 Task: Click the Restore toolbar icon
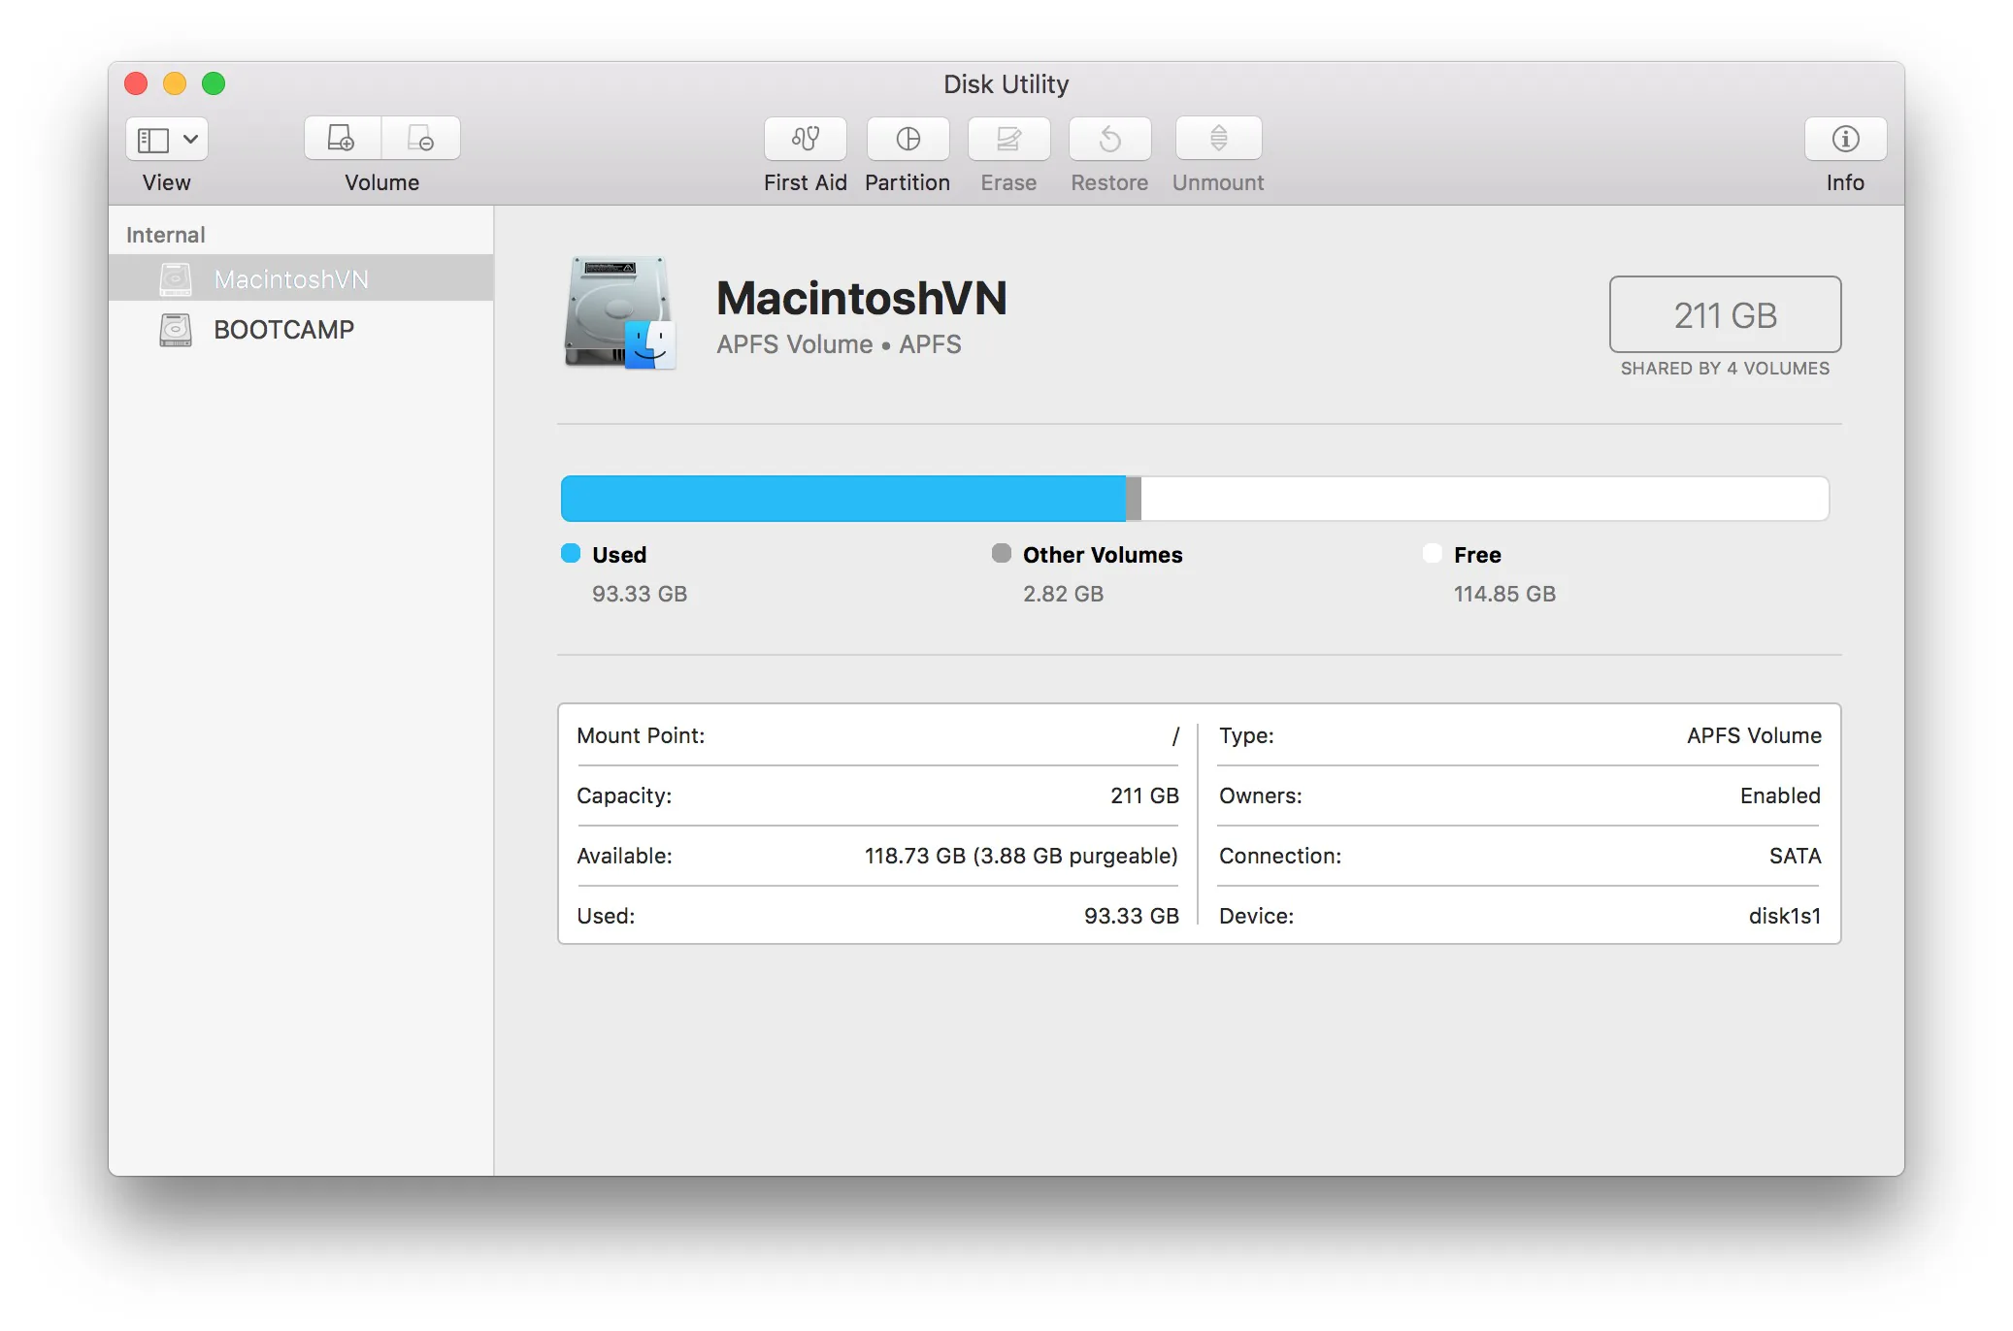1109,139
